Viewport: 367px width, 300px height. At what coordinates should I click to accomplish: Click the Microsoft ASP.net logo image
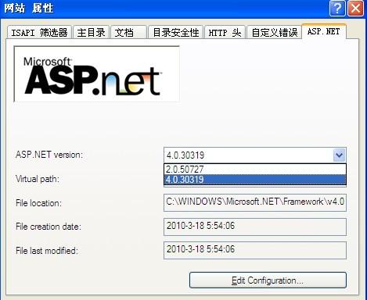click(96, 74)
